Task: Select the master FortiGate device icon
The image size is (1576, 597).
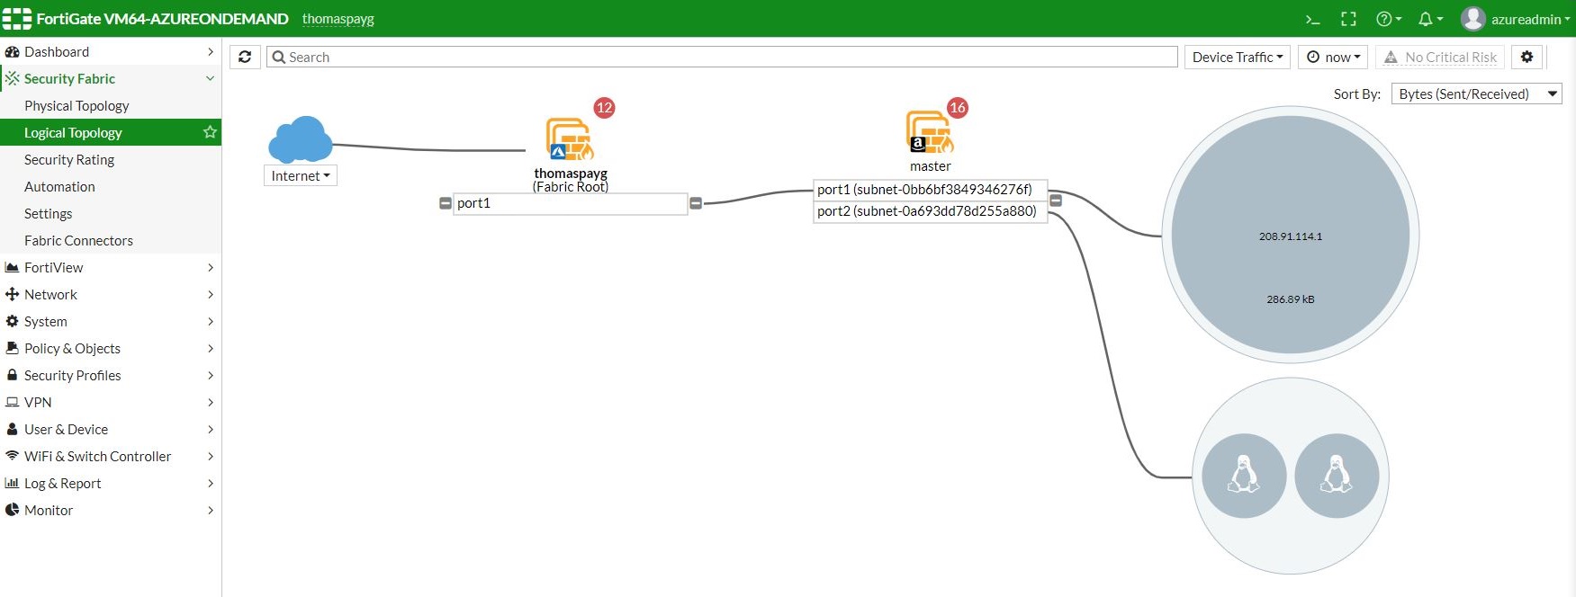Action: coord(930,132)
